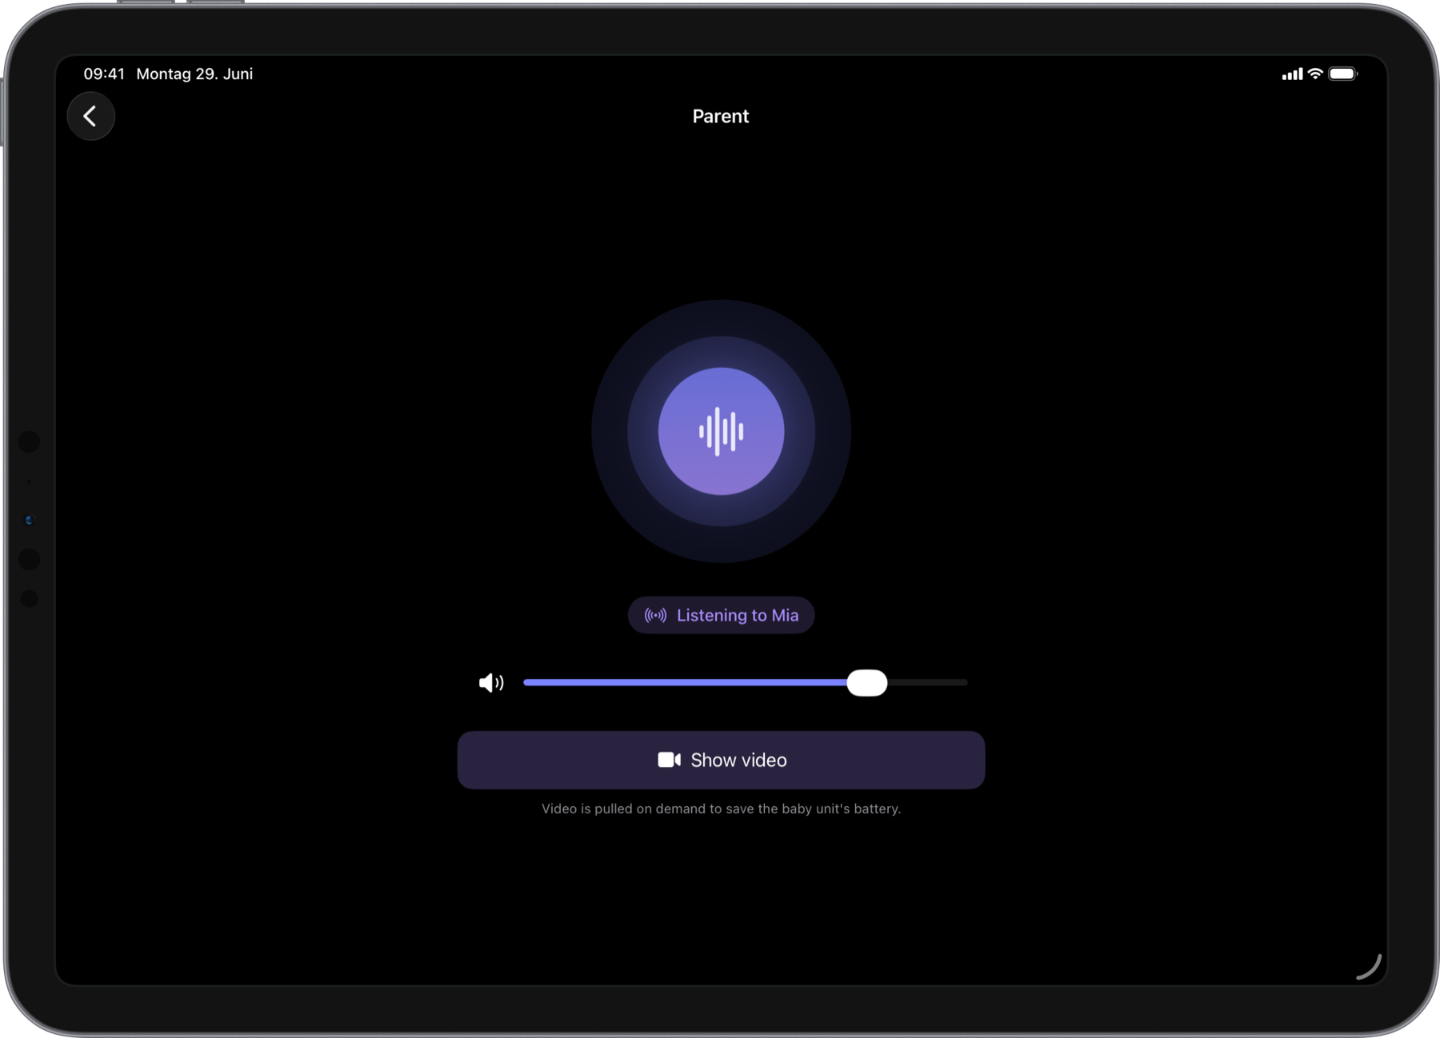Click the 09:41 clock in status bar

tap(104, 74)
